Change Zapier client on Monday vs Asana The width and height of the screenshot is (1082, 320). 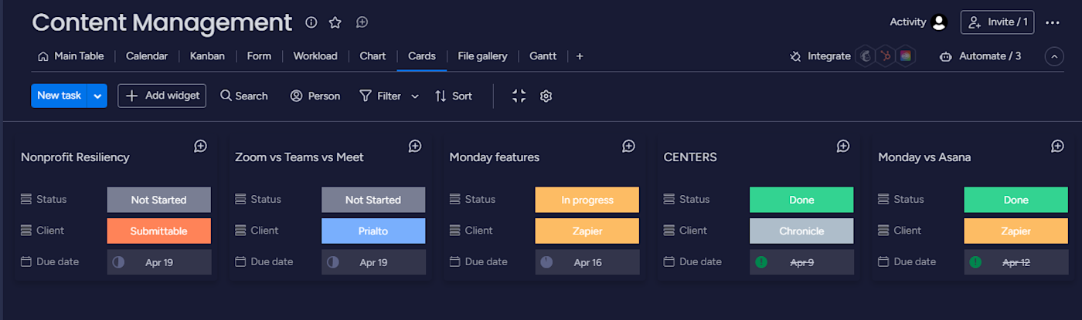pyautogui.click(x=1016, y=231)
